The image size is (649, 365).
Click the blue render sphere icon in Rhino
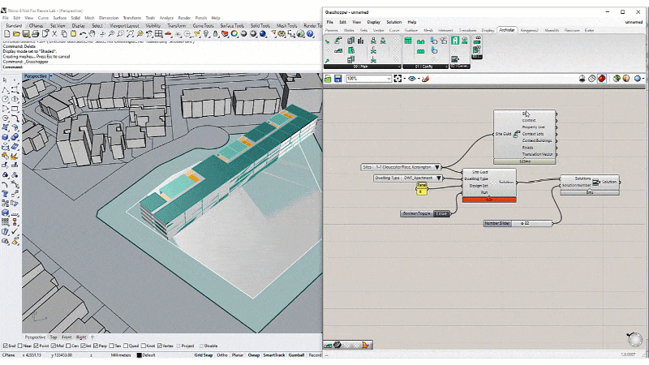(263, 33)
